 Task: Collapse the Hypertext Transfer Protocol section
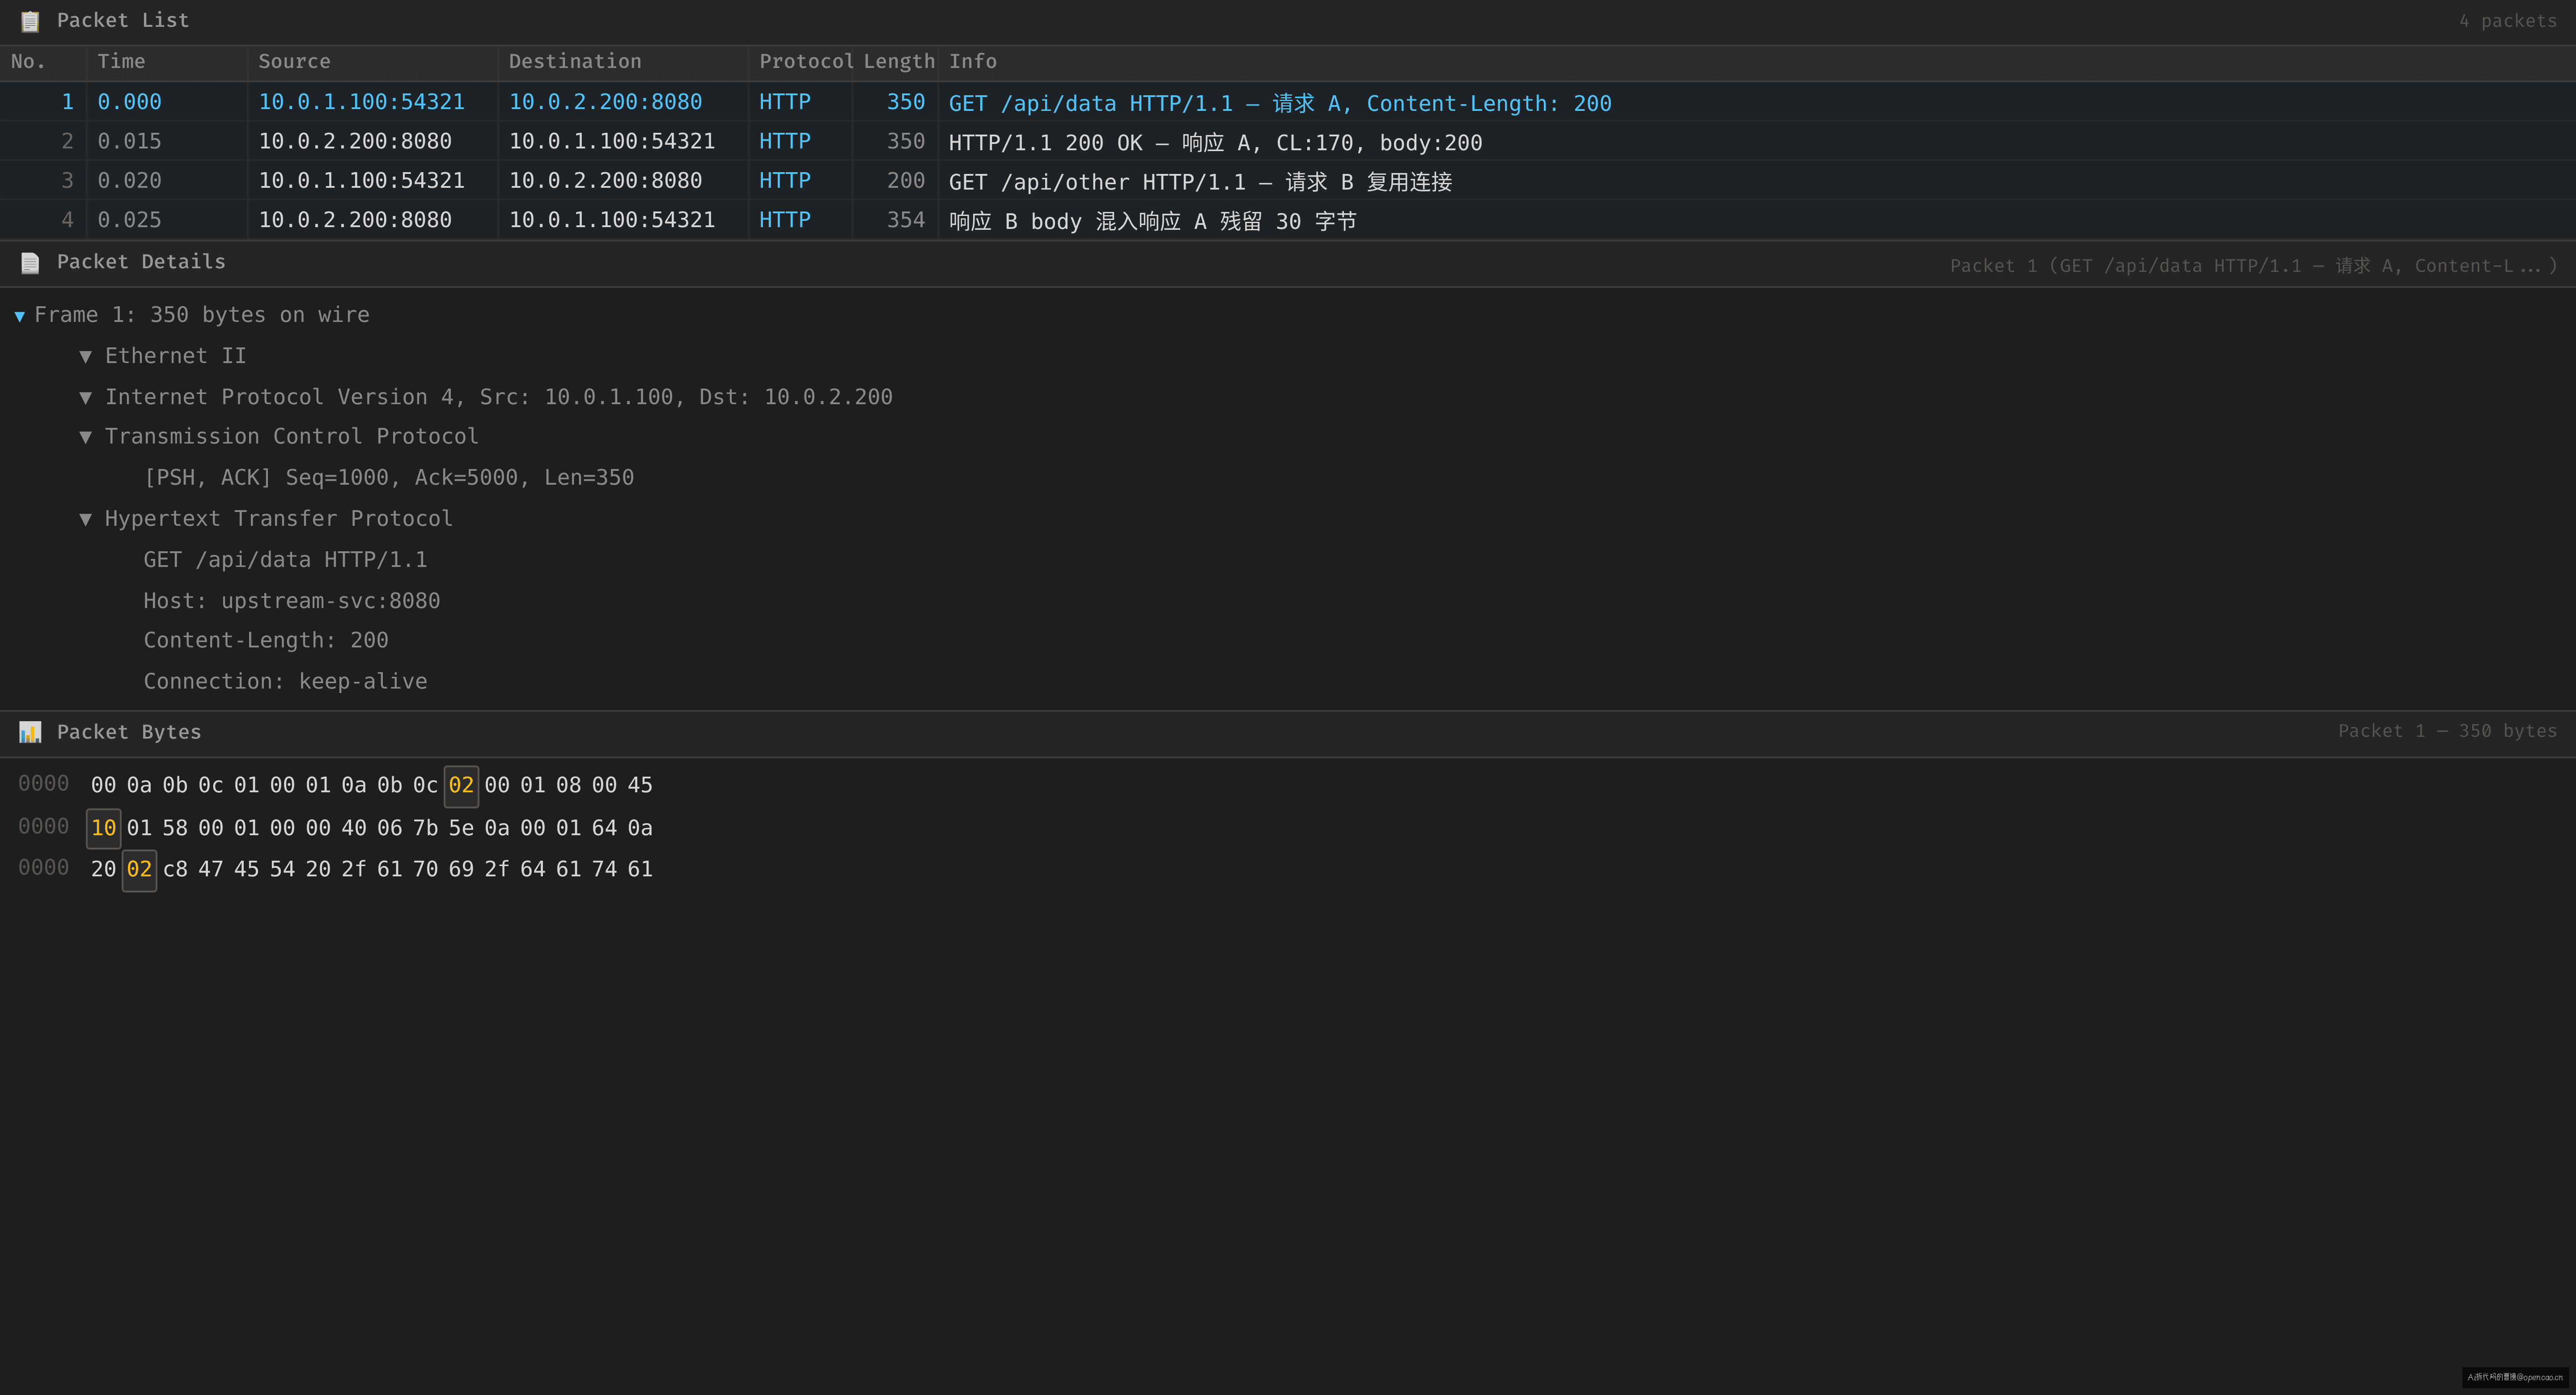(85, 519)
